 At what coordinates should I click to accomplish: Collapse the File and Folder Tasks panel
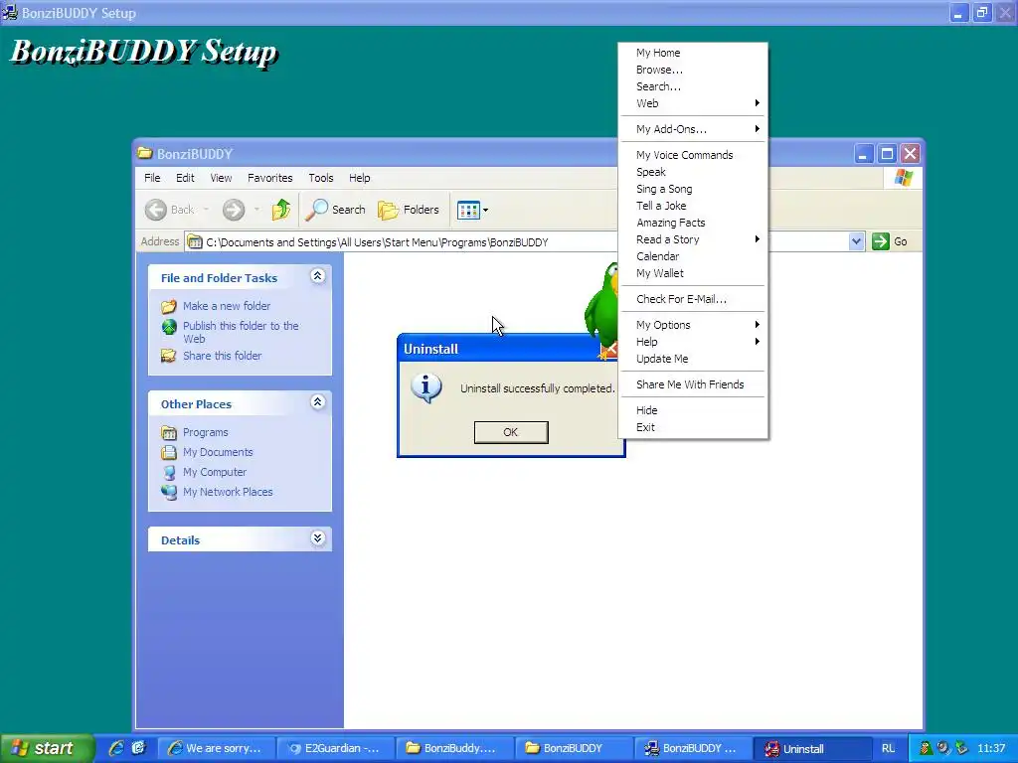317,276
